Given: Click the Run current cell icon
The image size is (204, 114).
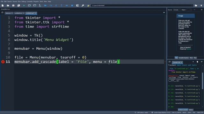Looking at the screenshot, I should [29, 6].
